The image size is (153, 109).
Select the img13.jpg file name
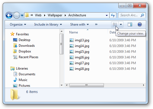tap(82, 40)
